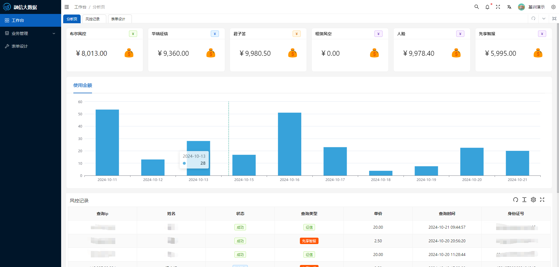Open 风控记录 table column settings gear

(533, 200)
